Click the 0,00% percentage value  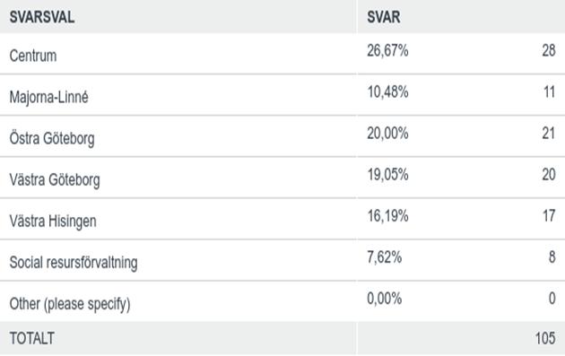(x=384, y=299)
